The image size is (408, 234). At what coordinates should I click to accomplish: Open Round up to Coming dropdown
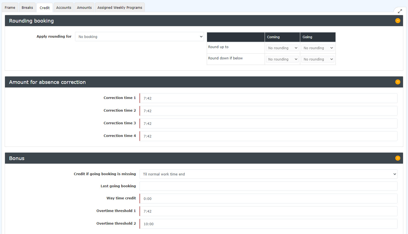[282, 48]
